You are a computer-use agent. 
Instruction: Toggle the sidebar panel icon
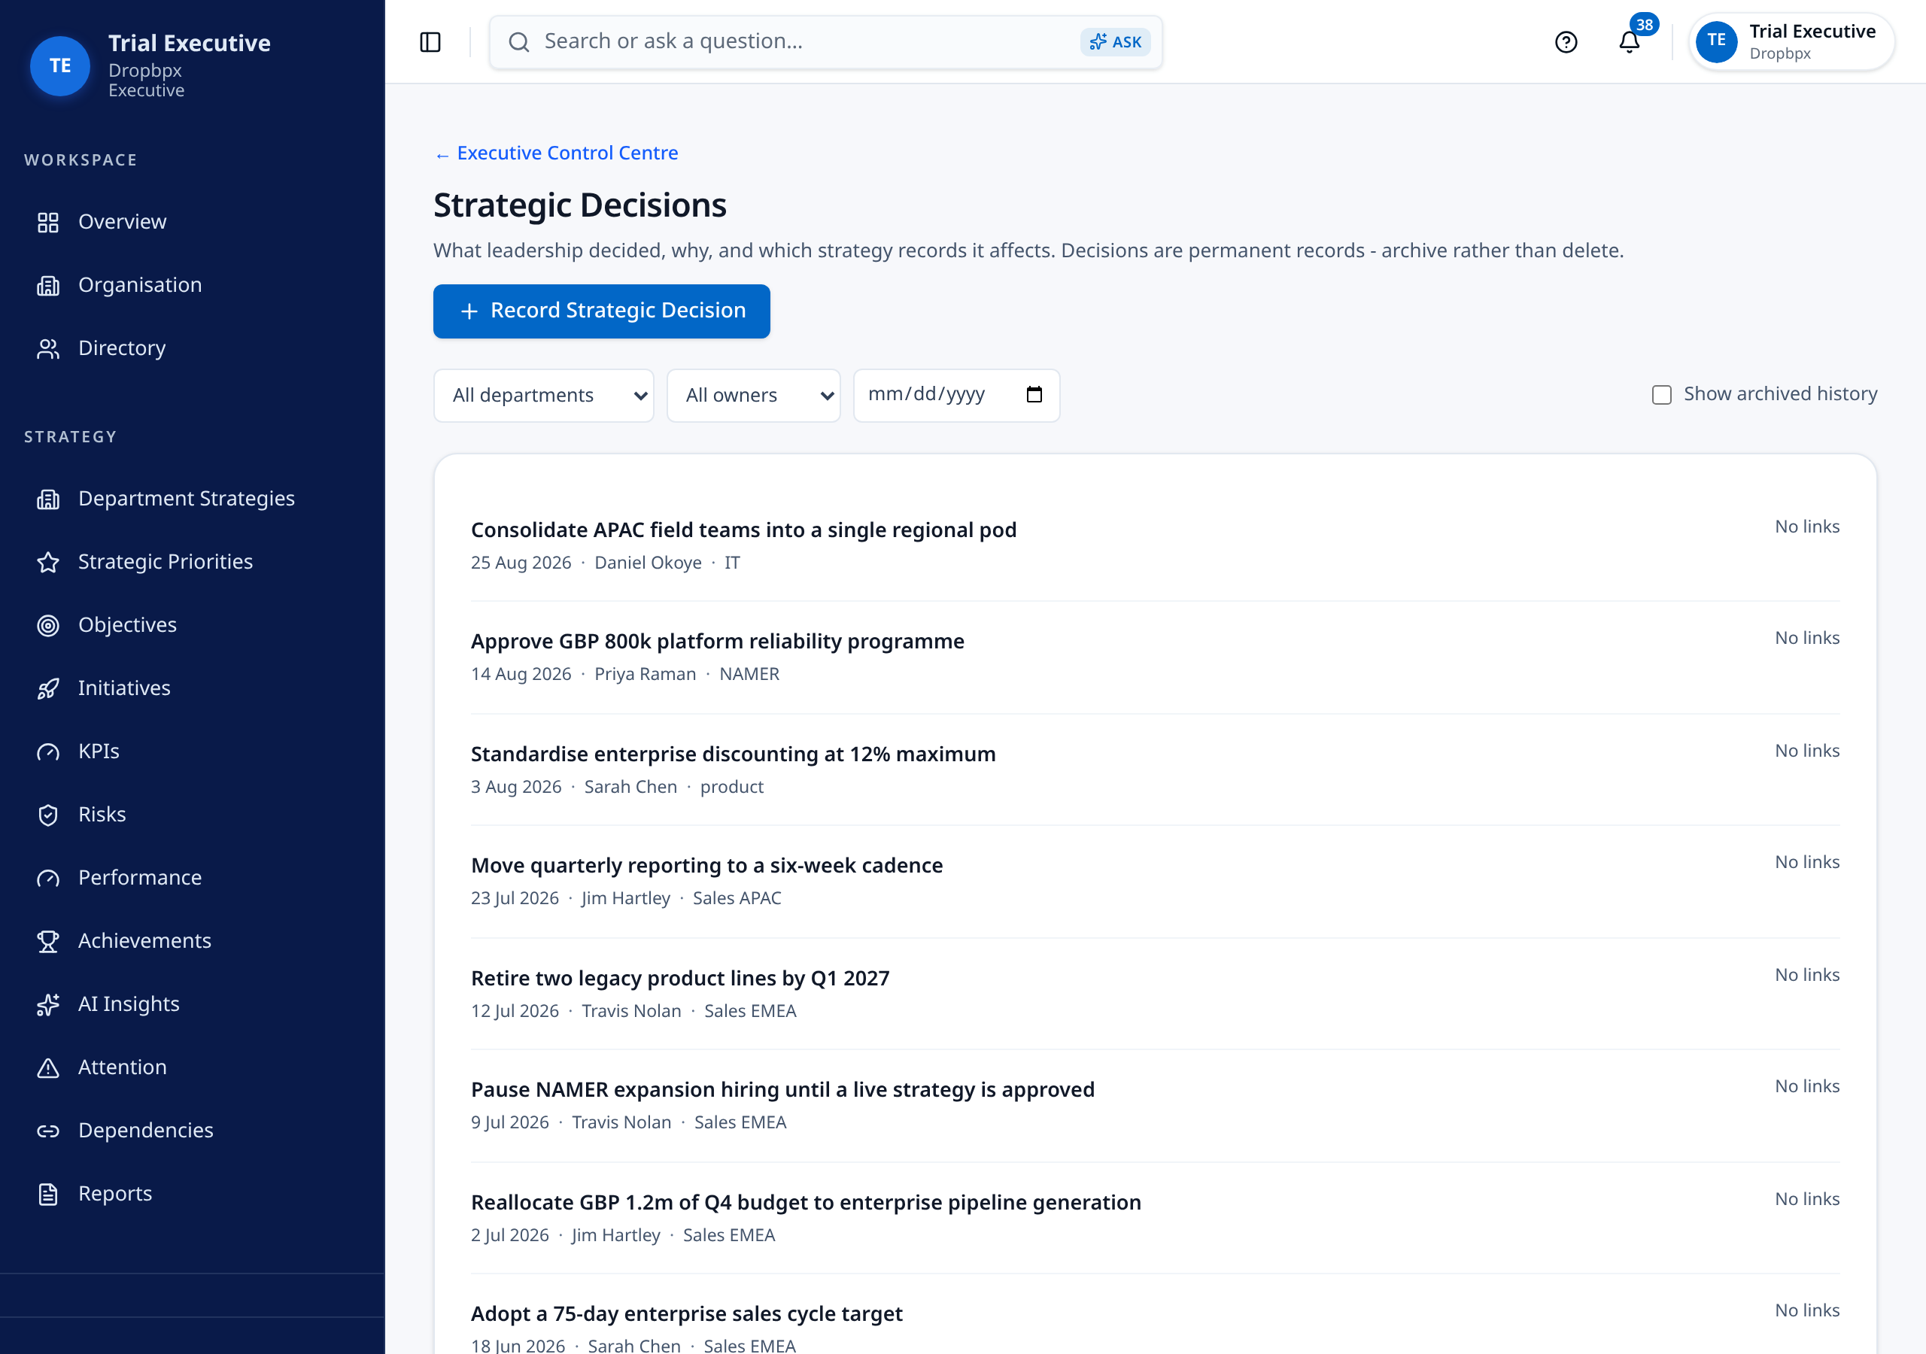(430, 42)
